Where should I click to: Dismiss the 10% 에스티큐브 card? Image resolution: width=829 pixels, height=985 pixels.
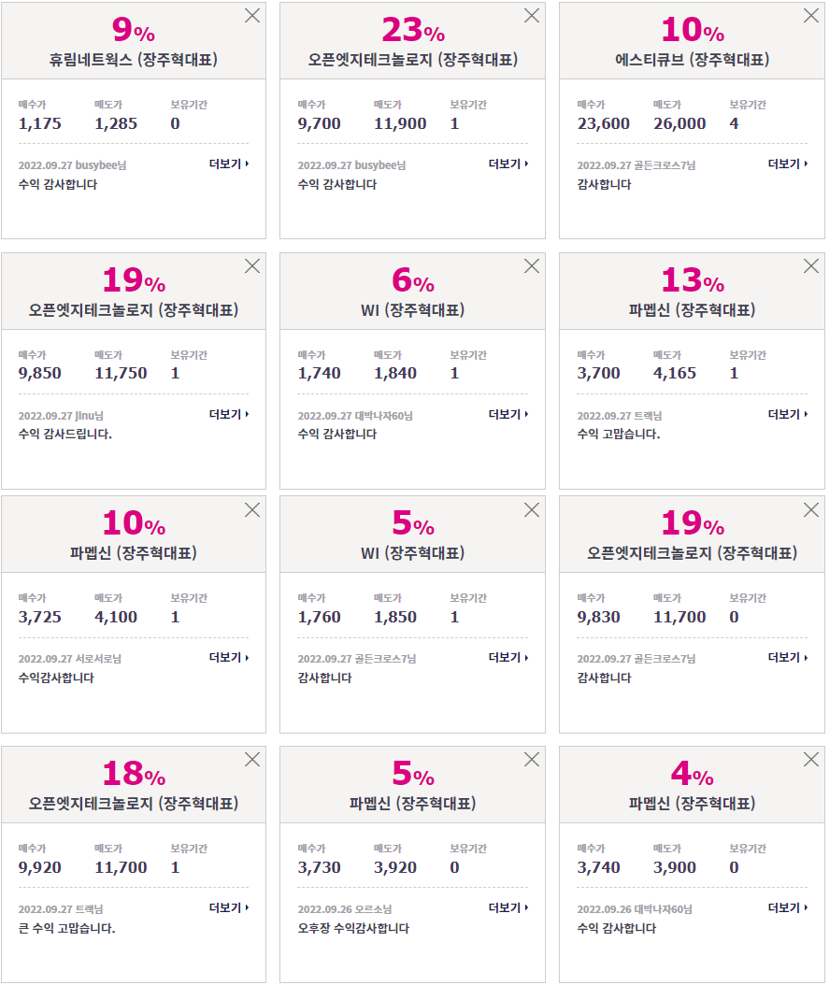[811, 16]
